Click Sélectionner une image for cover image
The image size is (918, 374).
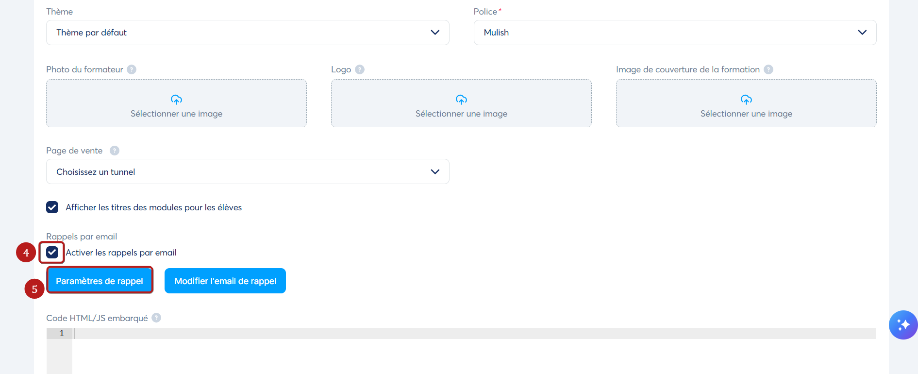746,114
